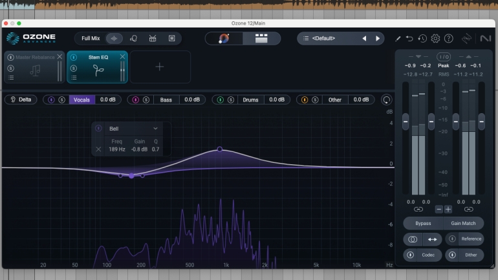Viewport: 498px width, 280px height.
Task: Solo the Bass stem
Action: [x=146, y=100]
